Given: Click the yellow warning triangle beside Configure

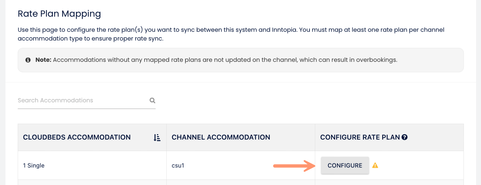Looking at the screenshot, I should tap(375, 165).
